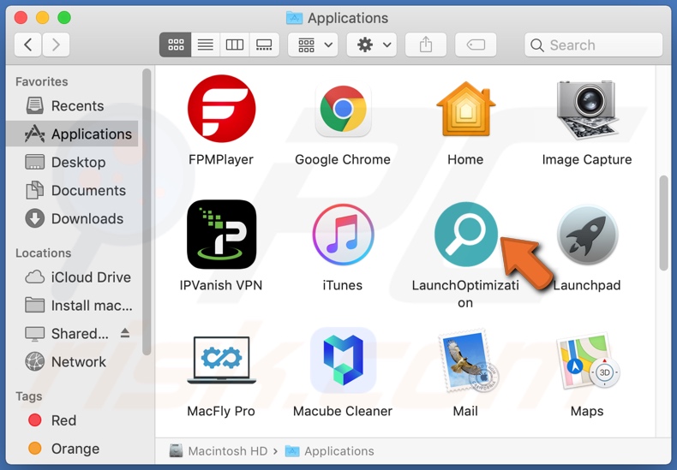Select the Google Chrome app icon
The image size is (677, 470).
[x=344, y=109]
